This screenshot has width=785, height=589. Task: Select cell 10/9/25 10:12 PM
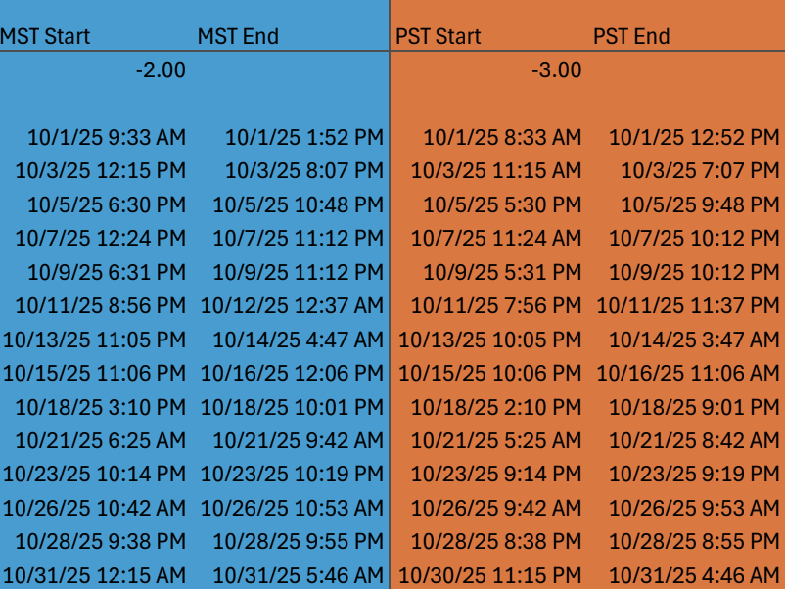686,272
